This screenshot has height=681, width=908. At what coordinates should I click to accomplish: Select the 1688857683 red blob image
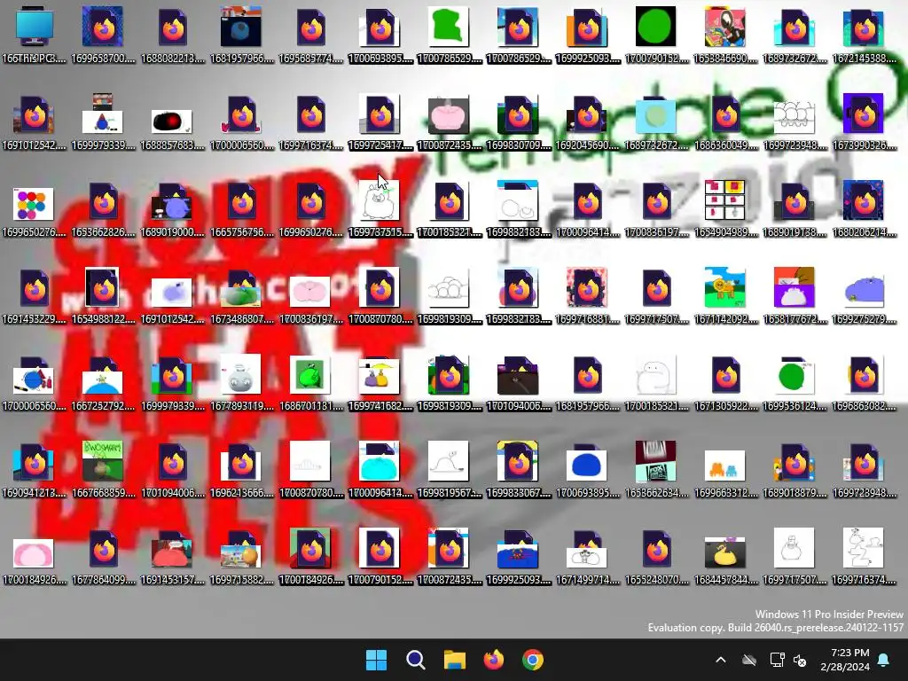click(172, 121)
